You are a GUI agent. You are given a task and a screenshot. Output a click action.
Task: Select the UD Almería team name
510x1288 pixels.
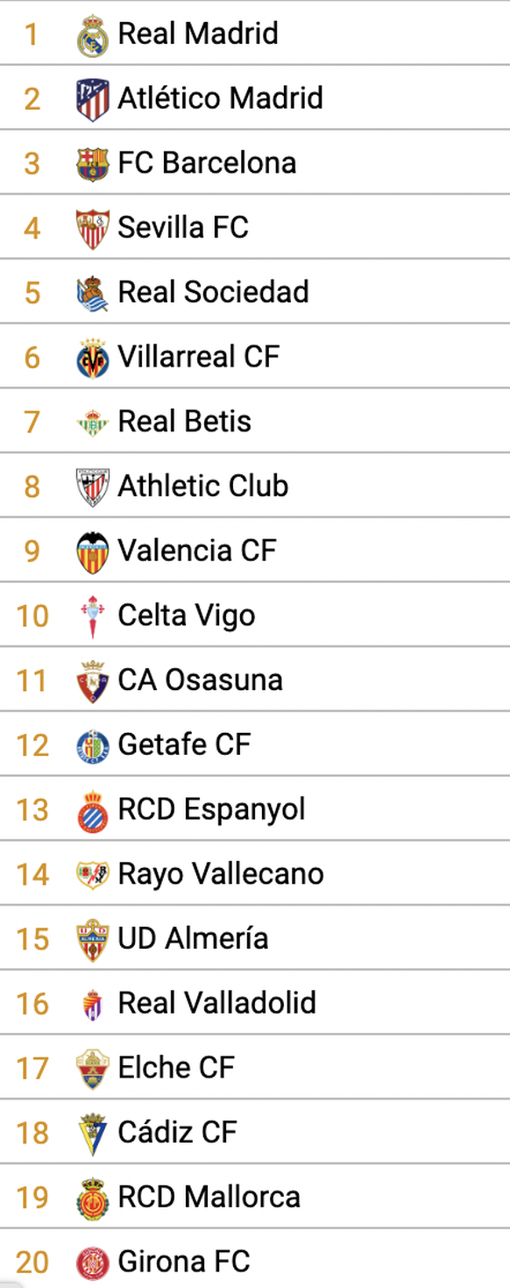193,939
